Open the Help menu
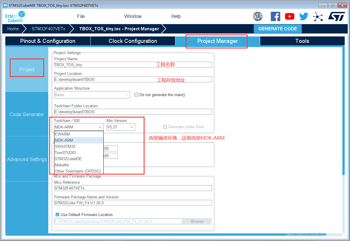The image size is (350, 241). click(x=176, y=16)
